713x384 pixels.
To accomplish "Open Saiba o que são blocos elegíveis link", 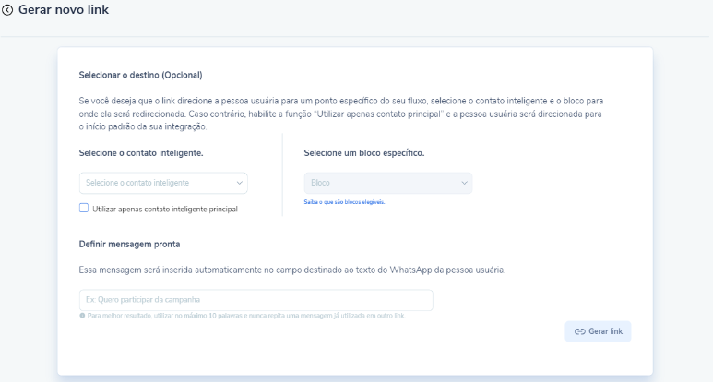I will click(344, 202).
